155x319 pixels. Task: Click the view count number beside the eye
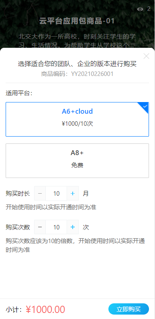[x=149, y=9]
